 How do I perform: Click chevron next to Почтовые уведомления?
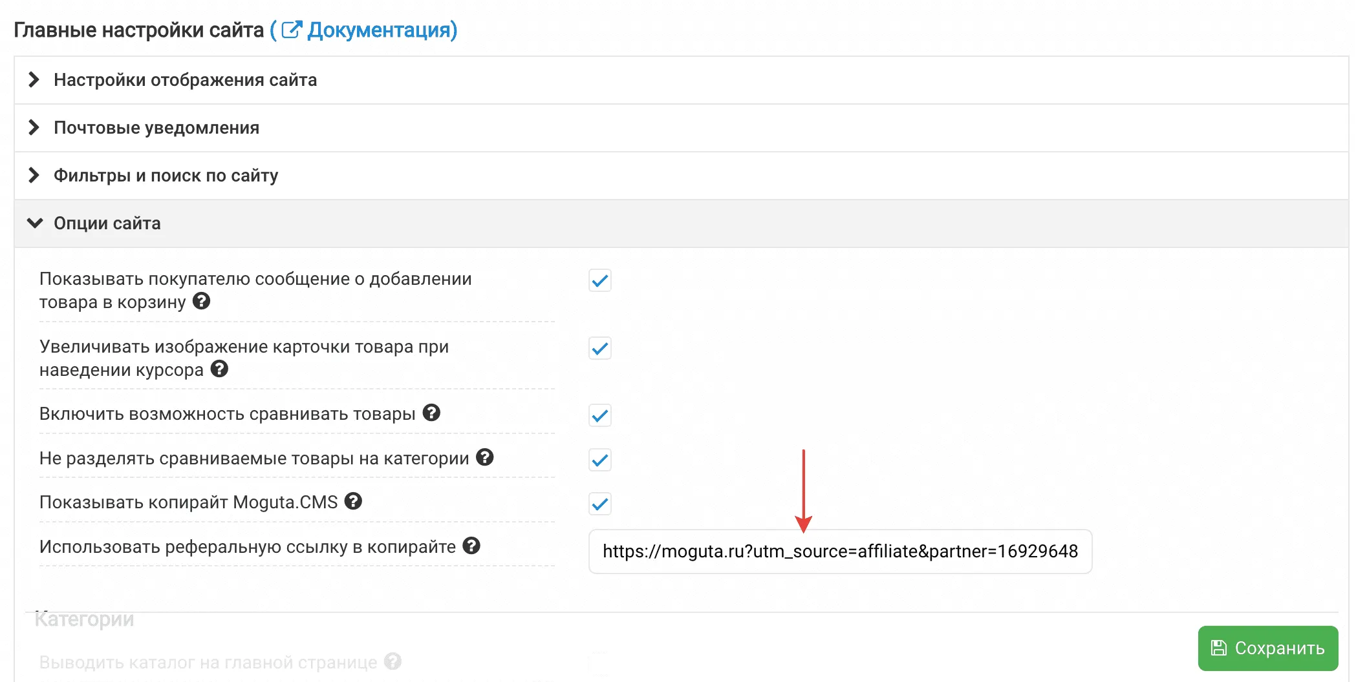[x=34, y=128]
